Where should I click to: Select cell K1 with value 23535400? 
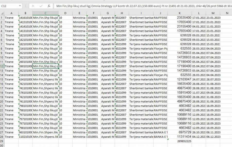(179, 18)
